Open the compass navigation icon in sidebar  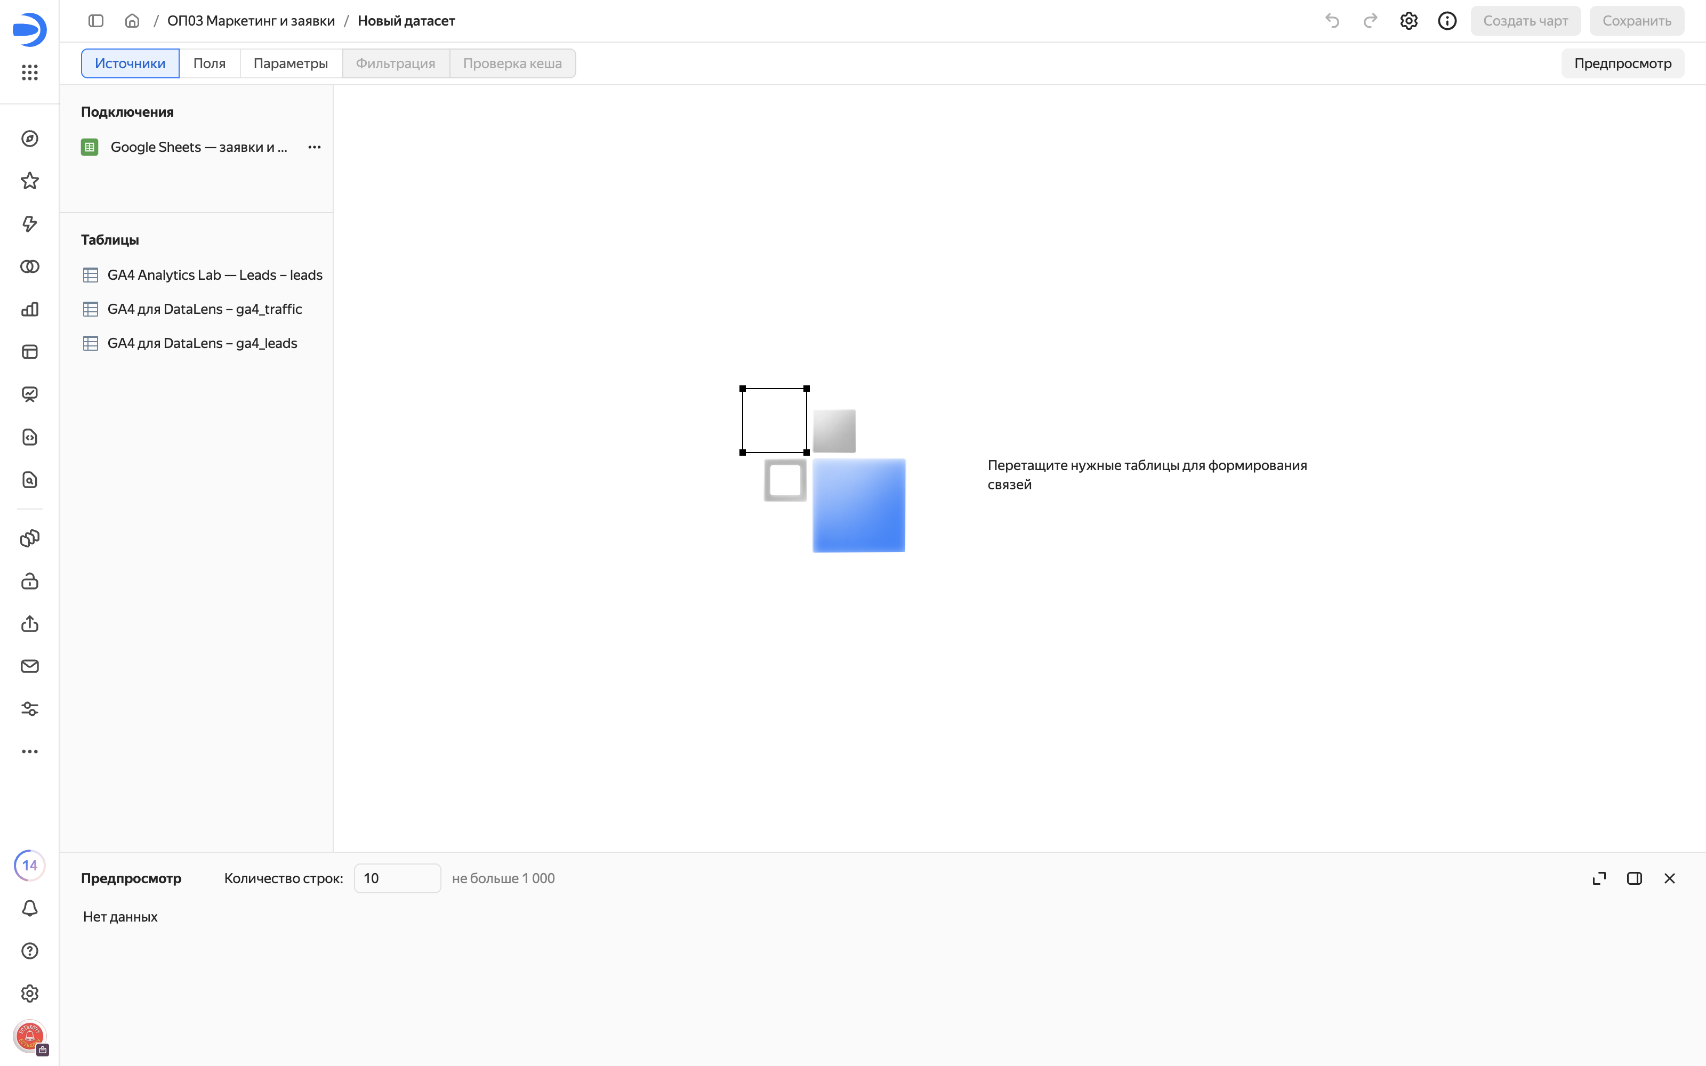tap(30, 139)
